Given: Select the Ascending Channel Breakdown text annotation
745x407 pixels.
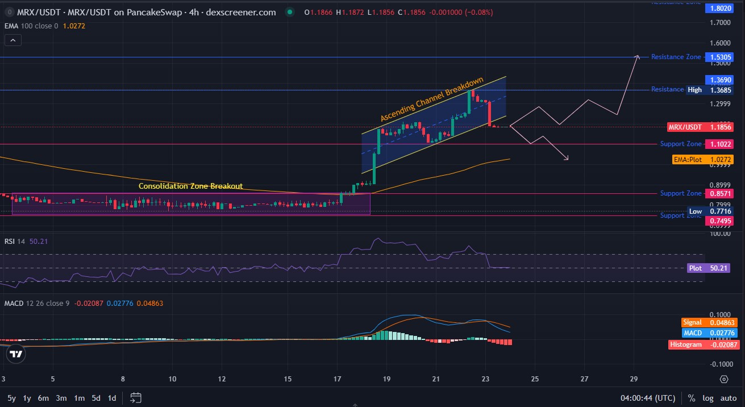Looking at the screenshot, I should (x=432, y=99).
